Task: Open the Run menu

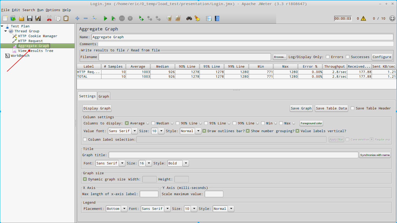Action: [40, 10]
